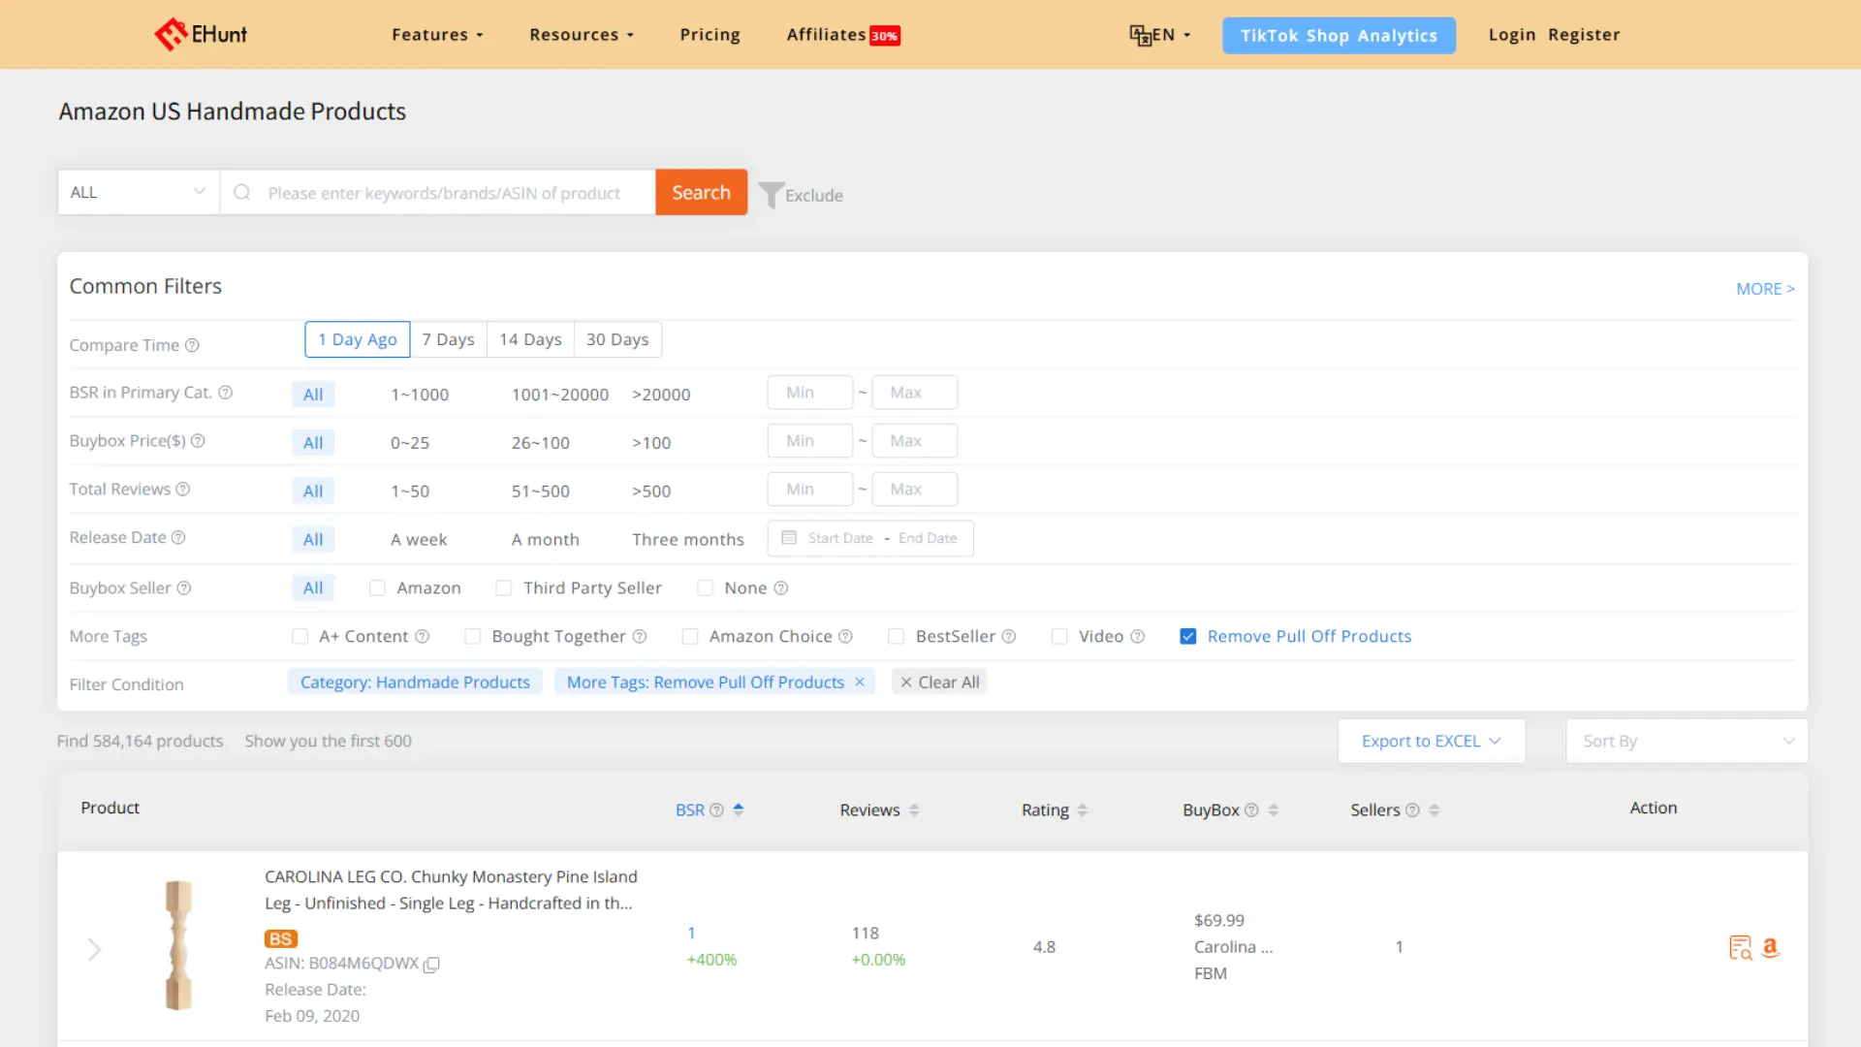Click the help icon beside BuyBox column header
The image size is (1861, 1047).
pyautogui.click(x=1251, y=809)
